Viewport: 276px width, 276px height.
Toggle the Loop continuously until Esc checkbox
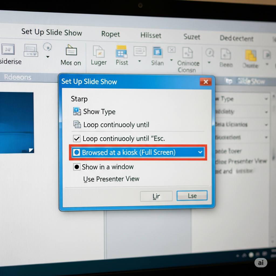tap(77, 139)
